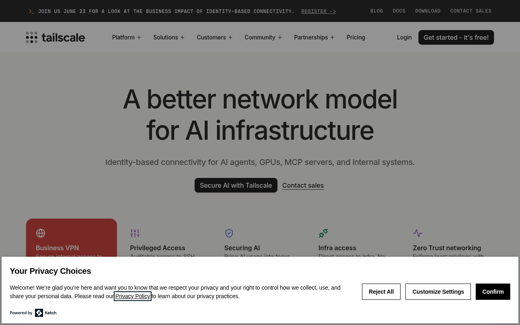
Task: Select the Privileged Access heading
Action: 158,248
